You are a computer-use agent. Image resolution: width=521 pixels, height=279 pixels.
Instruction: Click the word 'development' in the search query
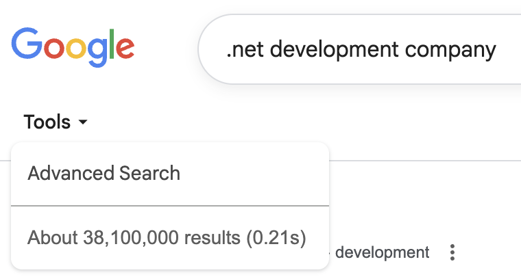334,50
